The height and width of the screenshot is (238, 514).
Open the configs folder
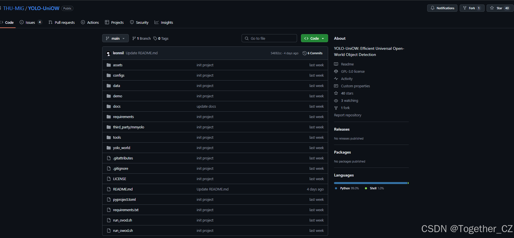(x=119, y=75)
